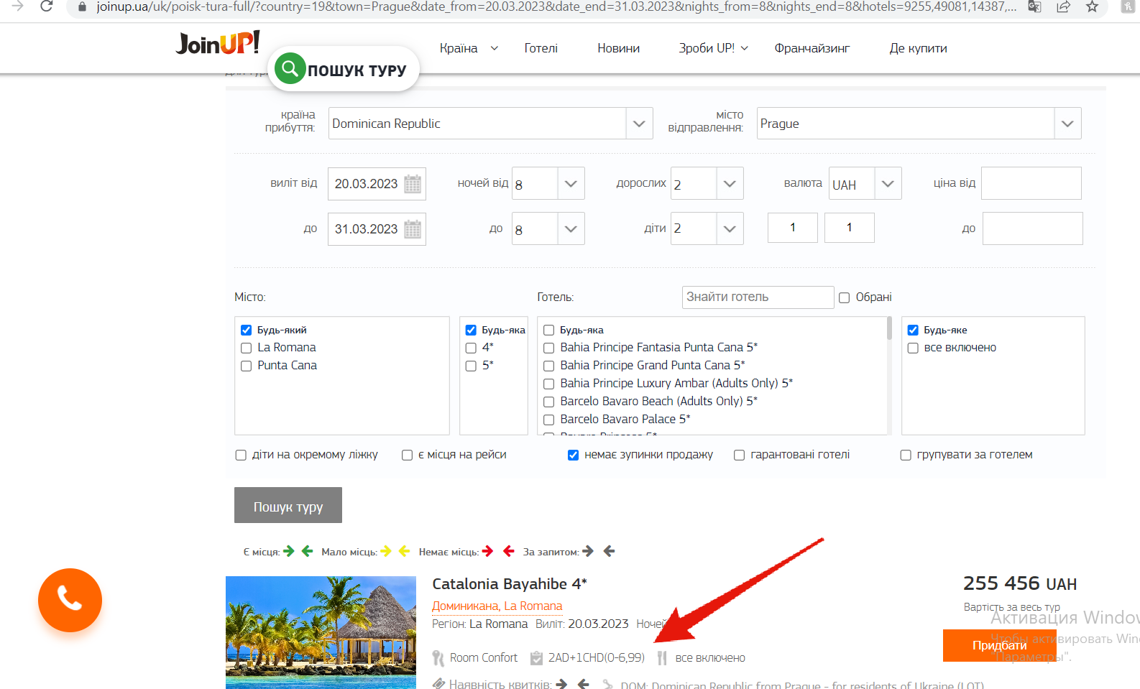This screenshot has width=1140, height=689.
Task: Click the Catalonia Bayahibe beach thumbnail
Action: pos(321,632)
